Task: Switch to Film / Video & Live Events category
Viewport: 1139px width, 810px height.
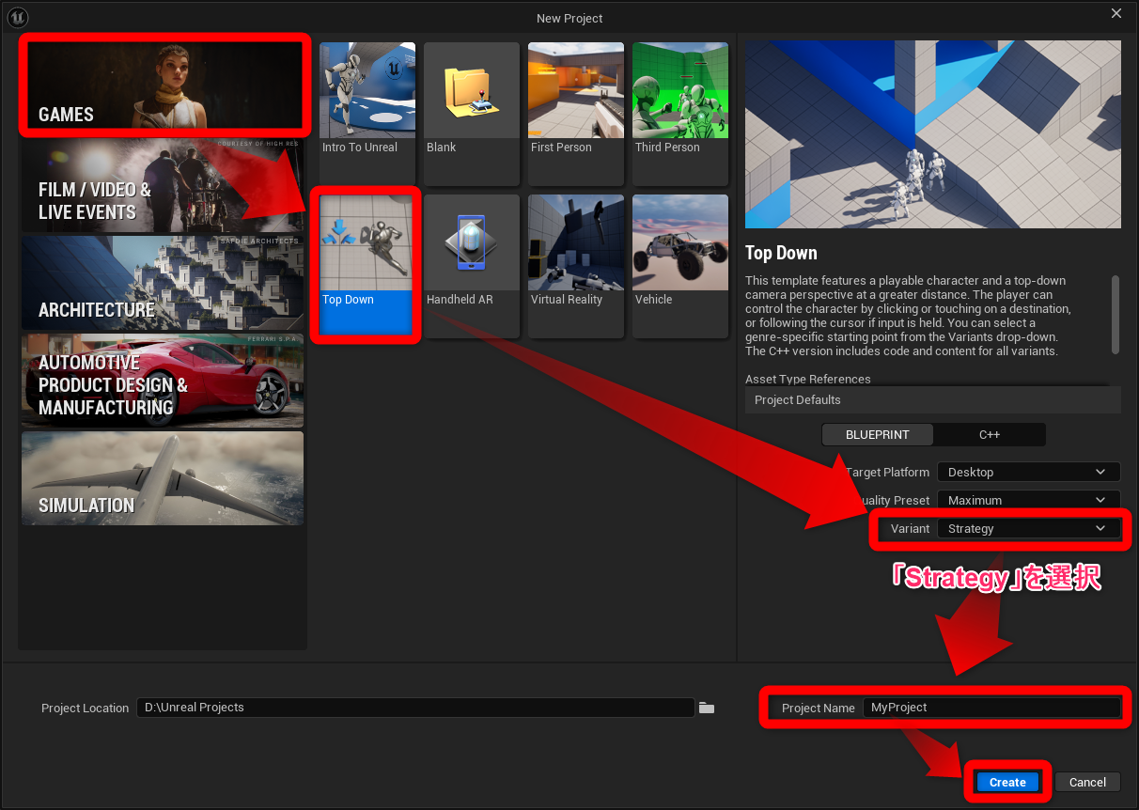Action: click(x=163, y=186)
